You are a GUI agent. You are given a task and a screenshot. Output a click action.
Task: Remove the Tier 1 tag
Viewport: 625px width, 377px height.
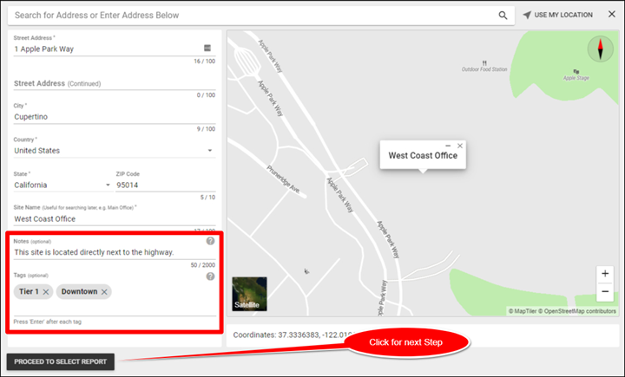[47, 292]
